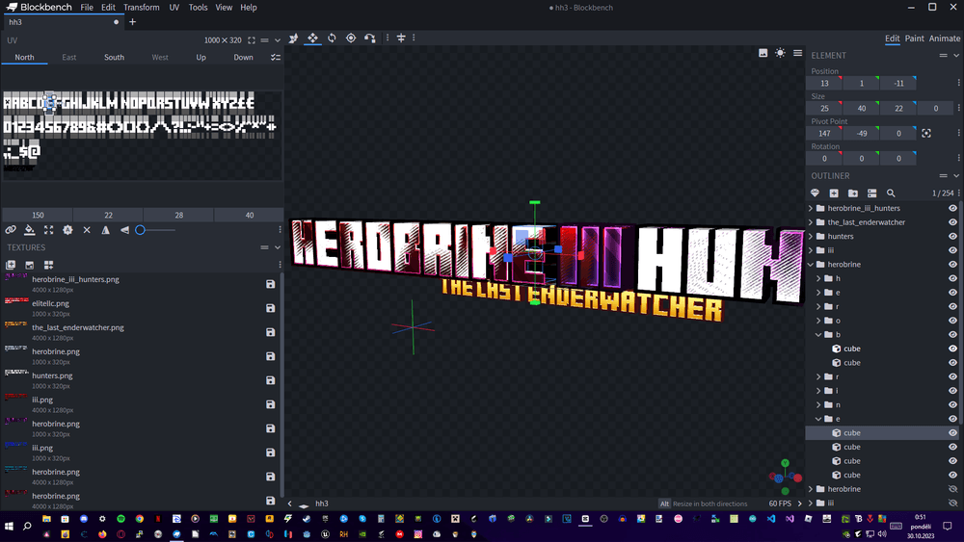Mirror UV horizontally icon

click(x=106, y=230)
